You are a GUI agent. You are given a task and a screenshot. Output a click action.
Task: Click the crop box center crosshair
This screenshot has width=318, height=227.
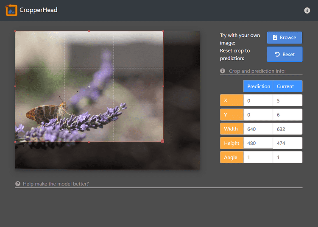(x=89, y=86)
